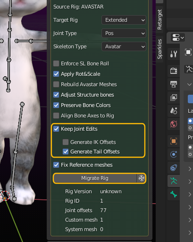Open the World properties tab
Image resolution: width=193 pixels, height=242 pixels.
click(174, 124)
